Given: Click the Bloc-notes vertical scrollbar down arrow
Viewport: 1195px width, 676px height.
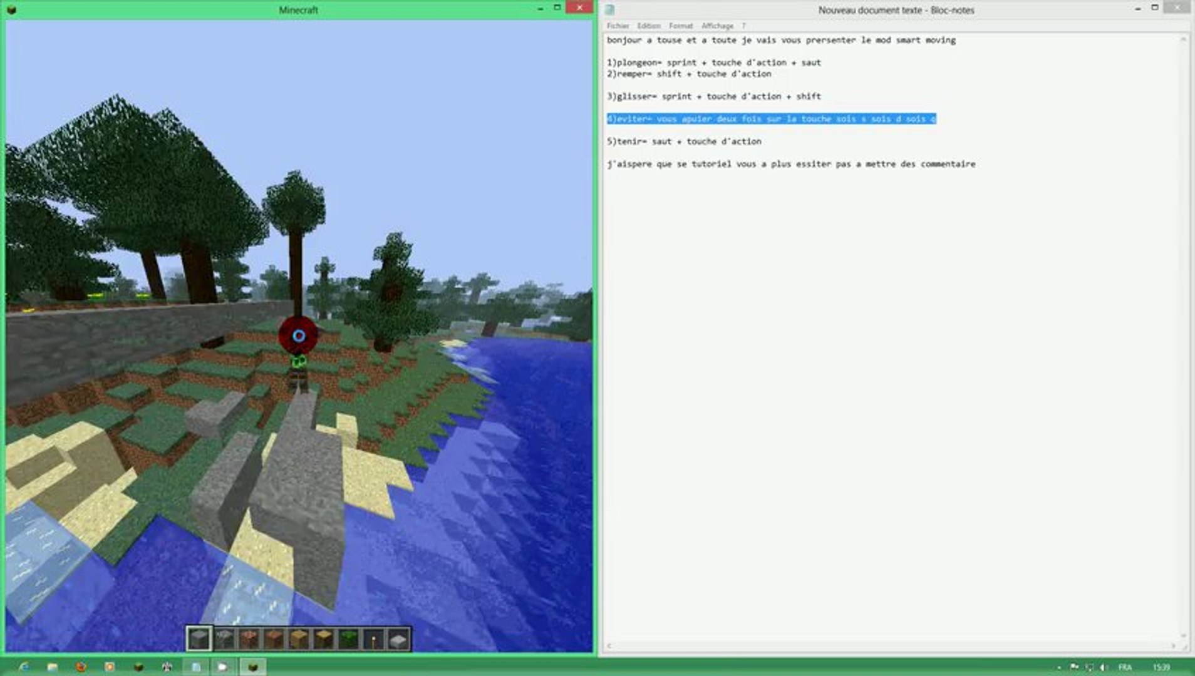Looking at the screenshot, I should (1183, 636).
